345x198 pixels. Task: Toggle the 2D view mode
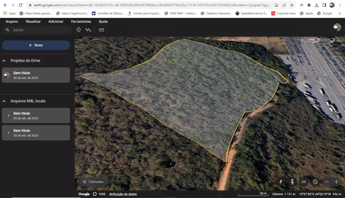[304, 182]
